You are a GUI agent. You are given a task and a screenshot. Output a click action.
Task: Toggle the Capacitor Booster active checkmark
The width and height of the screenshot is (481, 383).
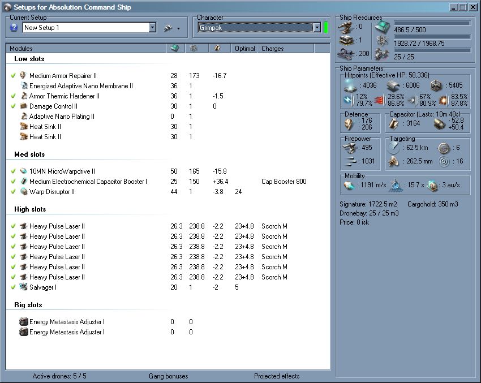click(13, 181)
